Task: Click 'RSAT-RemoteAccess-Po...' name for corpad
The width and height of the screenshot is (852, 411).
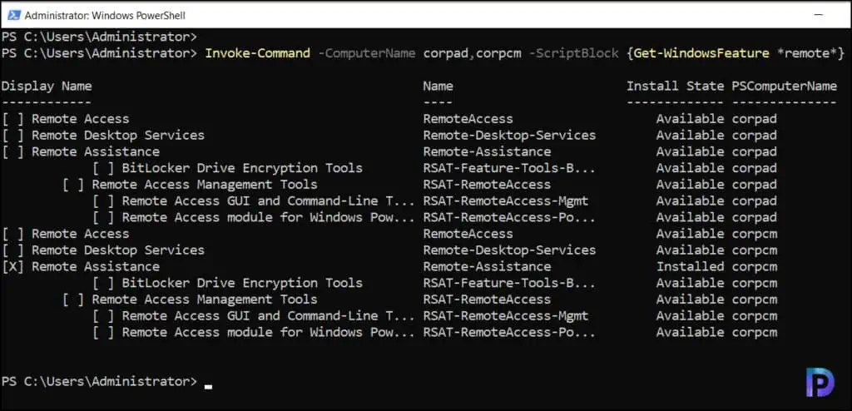Action: [x=509, y=217]
